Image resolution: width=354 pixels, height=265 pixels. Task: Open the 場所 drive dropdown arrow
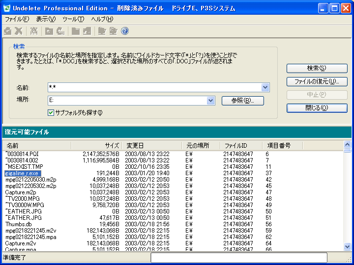click(210, 101)
